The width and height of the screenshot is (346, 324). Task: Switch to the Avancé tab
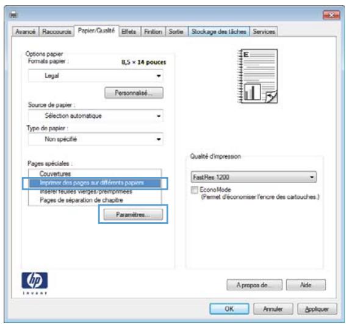[x=26, y=32]
